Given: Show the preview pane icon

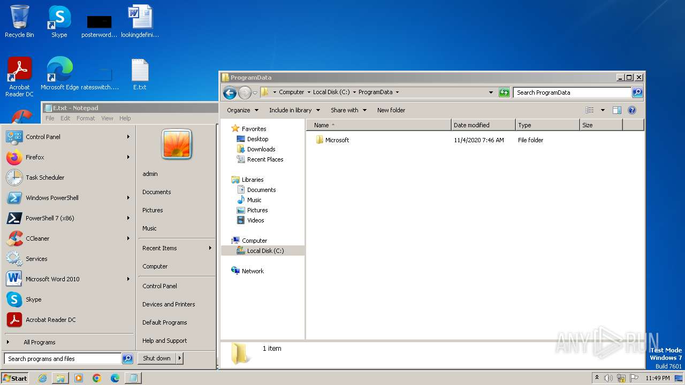Looking at the screenshot, I should pyautogui.click(x=616, y=110).
